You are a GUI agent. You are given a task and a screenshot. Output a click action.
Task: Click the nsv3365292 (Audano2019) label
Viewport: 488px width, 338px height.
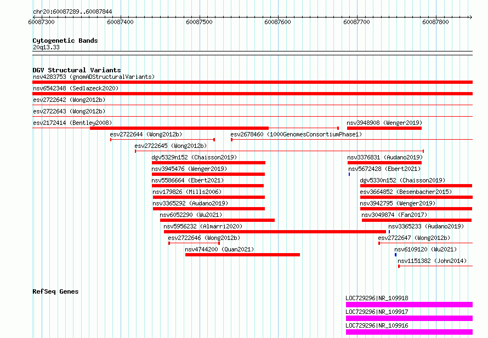190,203
